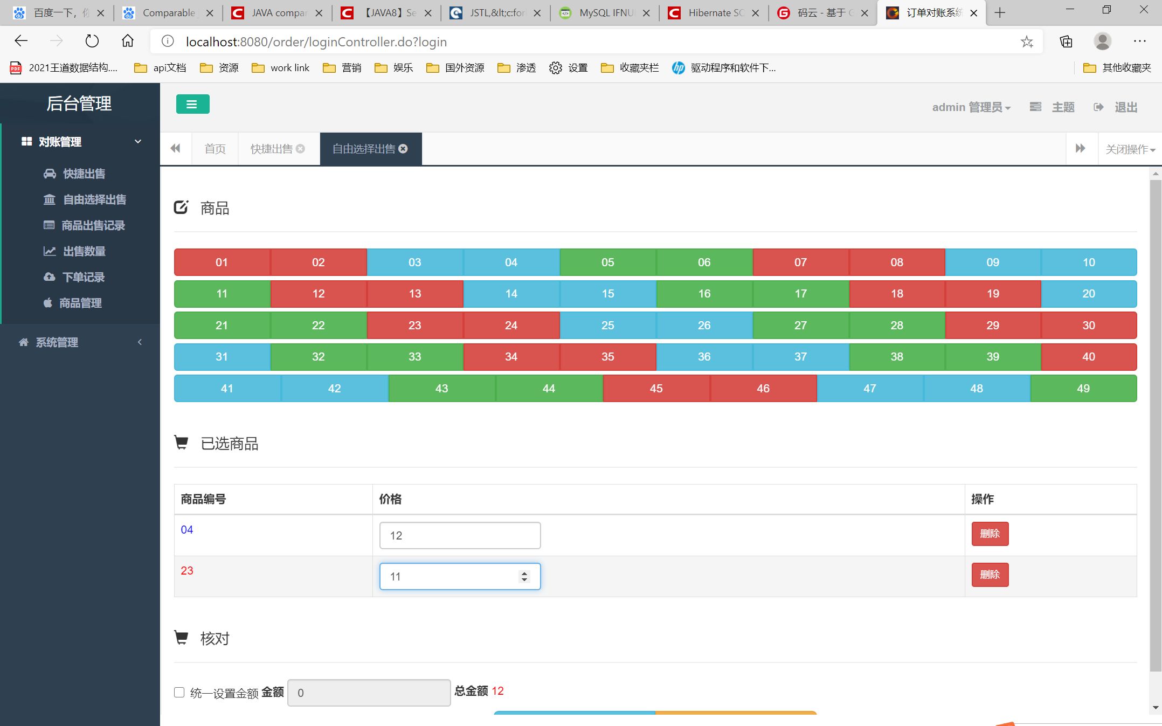Open the 主题 theme icon in header
The width and height of the screenshot is (1162, 726).
[x=1035, y=107]
